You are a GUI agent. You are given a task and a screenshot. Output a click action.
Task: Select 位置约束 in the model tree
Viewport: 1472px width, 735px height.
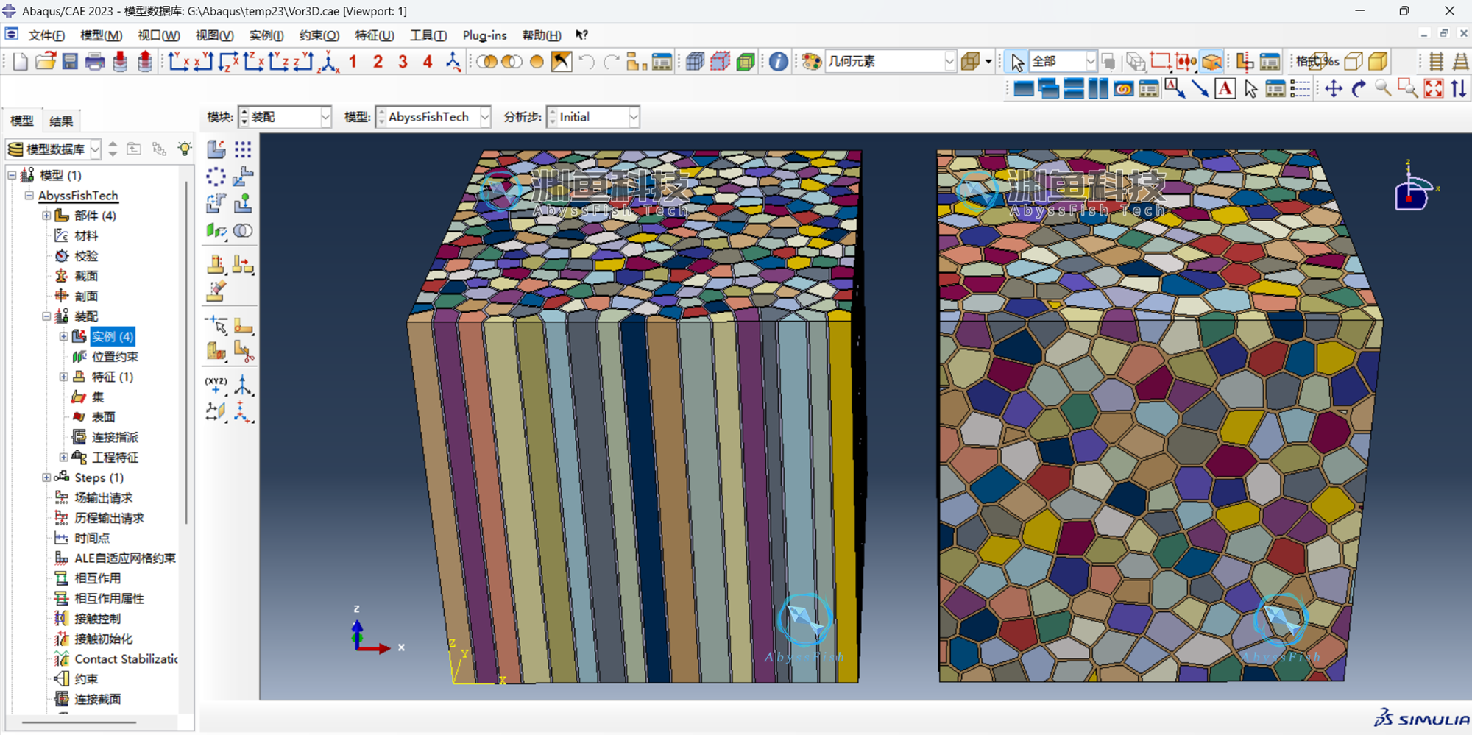coord(115,357)
